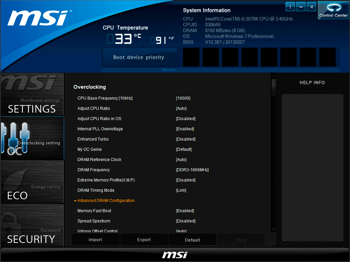Click scrollbar down arrow in settings list

(x=274, y=230)
